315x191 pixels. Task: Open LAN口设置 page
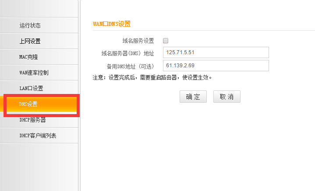coord(39,88)
